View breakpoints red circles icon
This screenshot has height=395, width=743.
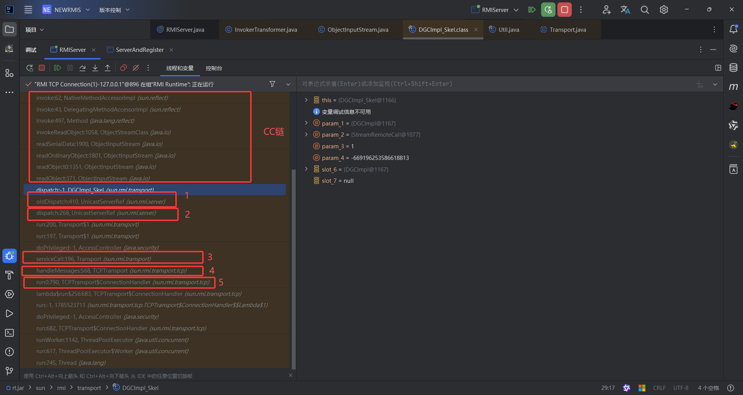(x=123, y=68)
